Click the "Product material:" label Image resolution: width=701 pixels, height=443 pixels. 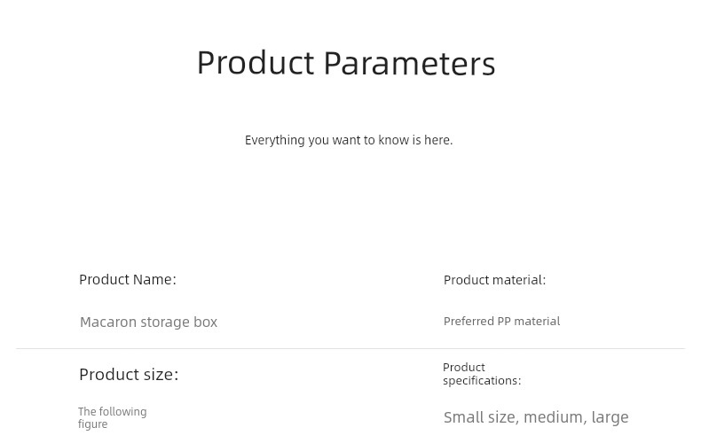click(494, 280)
